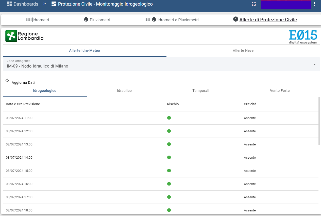Click the table vertical scrollbar
Screen dimensions: 321x216
coord(319,121)
